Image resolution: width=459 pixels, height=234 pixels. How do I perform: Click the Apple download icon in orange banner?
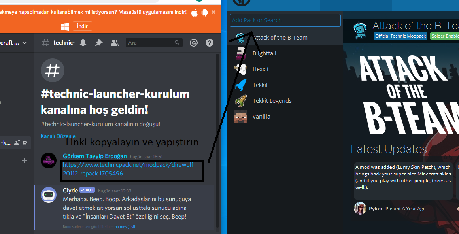tap(195, 13)
